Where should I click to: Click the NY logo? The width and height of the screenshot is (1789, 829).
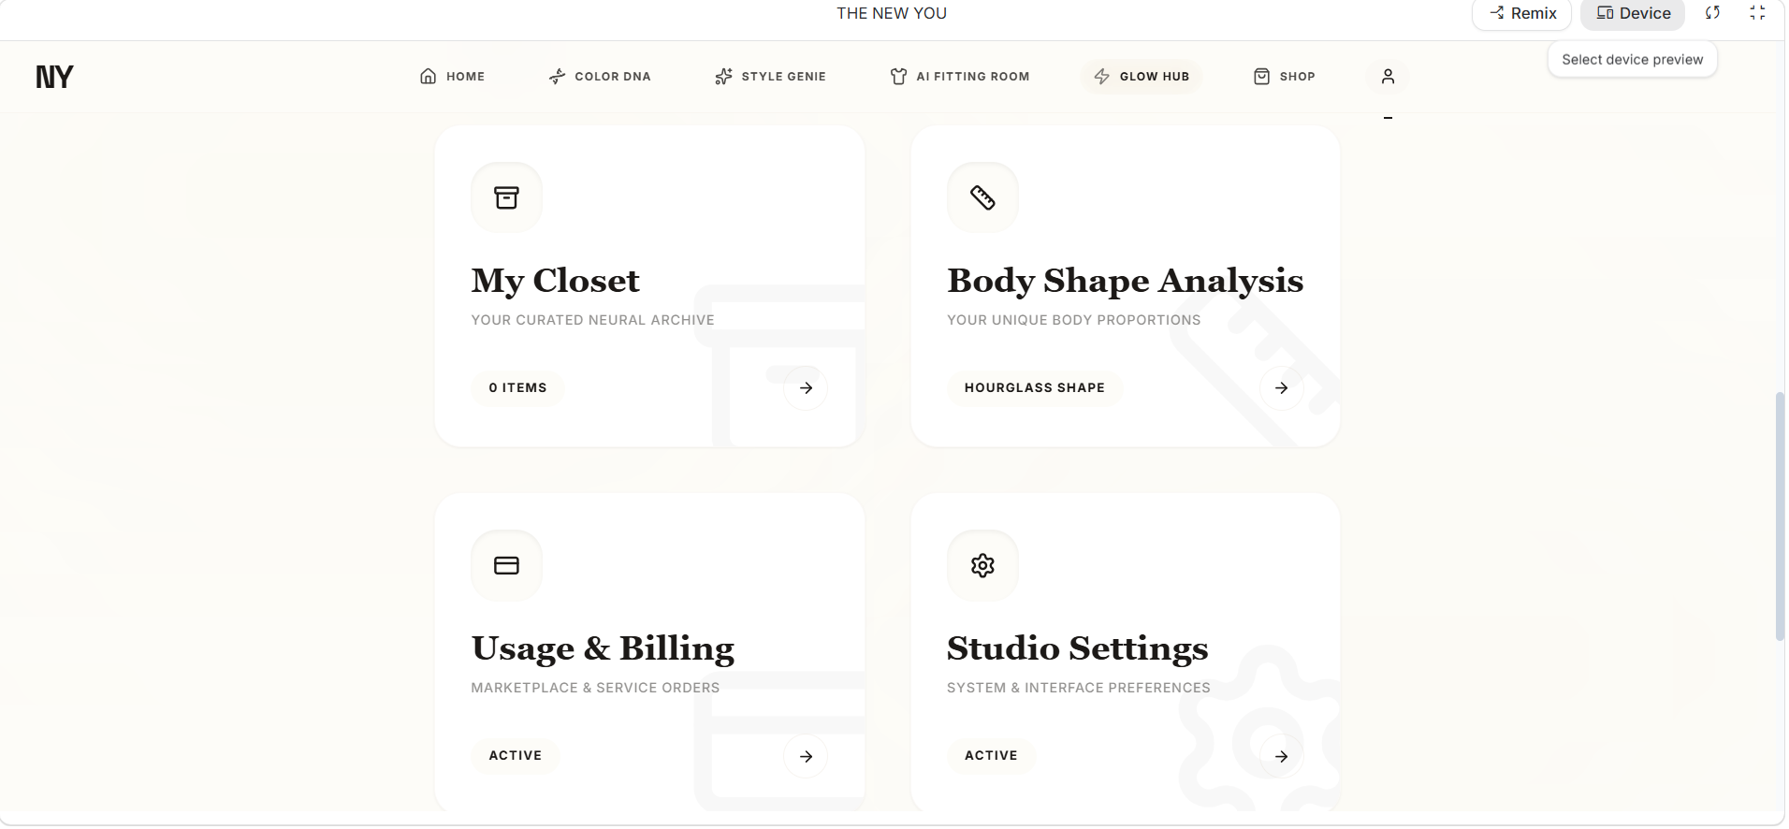pyautogui.click(x=54, y=77)
